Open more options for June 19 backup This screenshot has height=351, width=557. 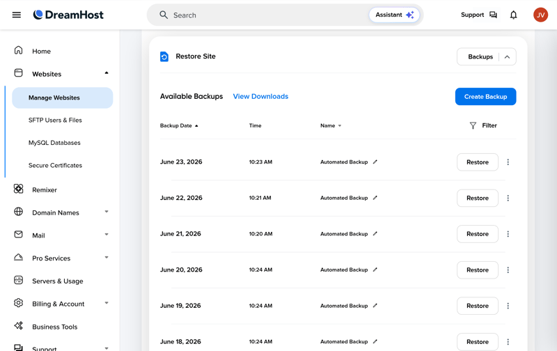(508, 306)
